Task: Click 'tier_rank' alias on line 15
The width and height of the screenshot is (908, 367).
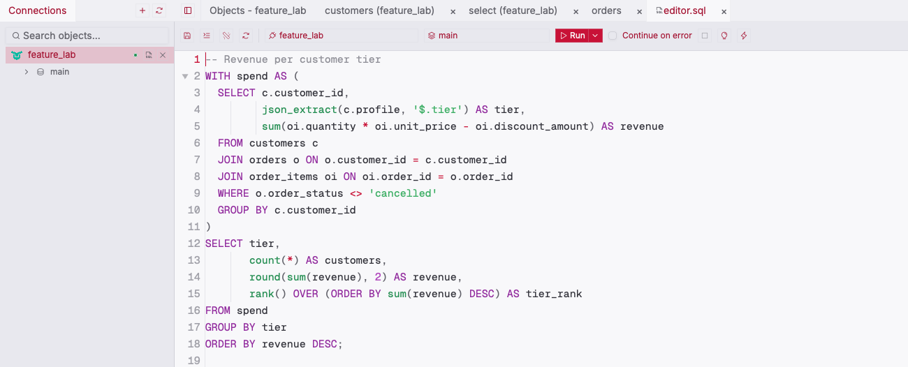Action: pyautogui.click(x=554, y=294)
